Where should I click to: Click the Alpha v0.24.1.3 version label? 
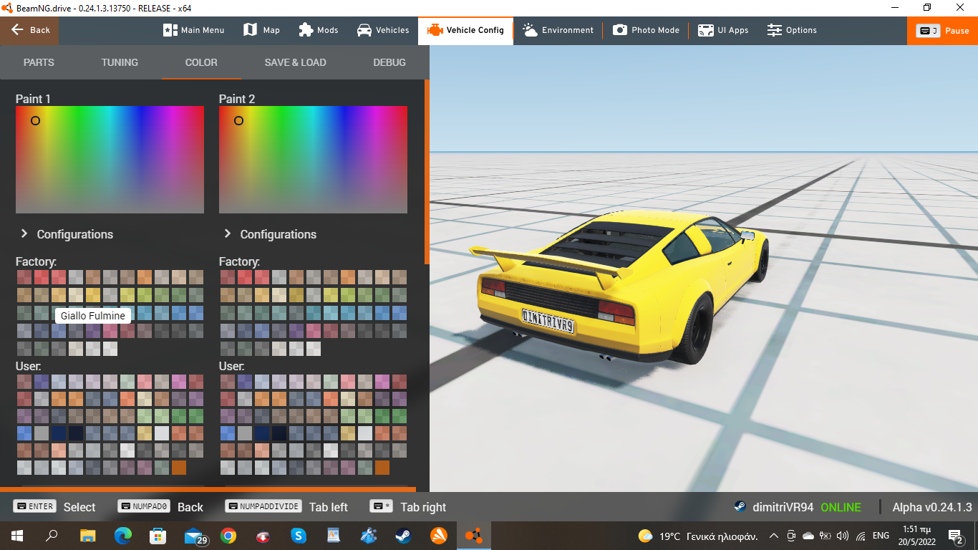point(932,507)
